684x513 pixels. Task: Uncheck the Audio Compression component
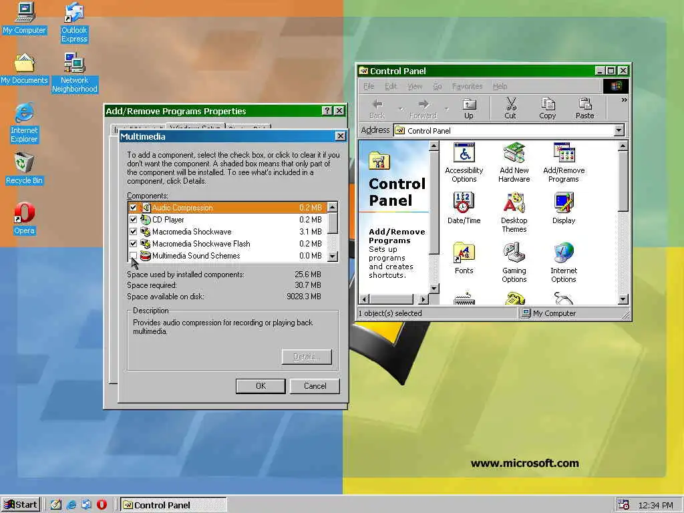pos(133,208)
